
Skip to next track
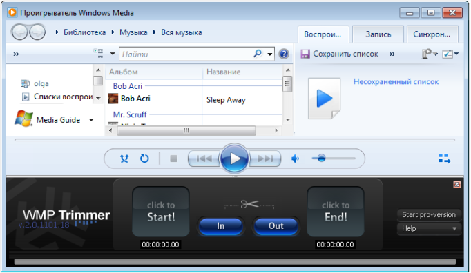tap(265, 159)
